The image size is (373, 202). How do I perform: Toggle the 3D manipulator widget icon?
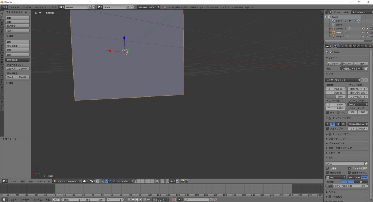pyautogui.click(x=102, y=181)
